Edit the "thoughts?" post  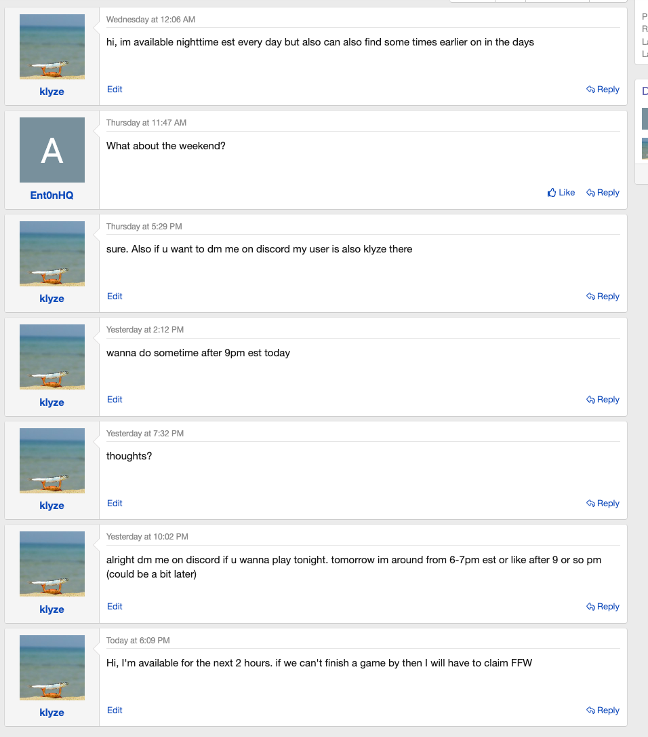[x=115, y=504]
